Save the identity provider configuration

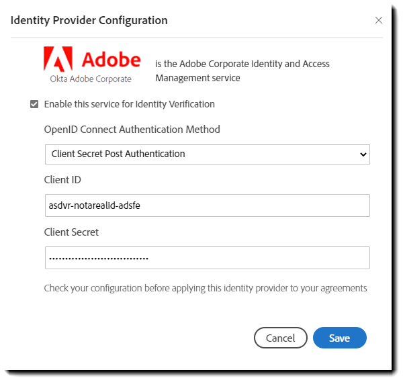339,338
